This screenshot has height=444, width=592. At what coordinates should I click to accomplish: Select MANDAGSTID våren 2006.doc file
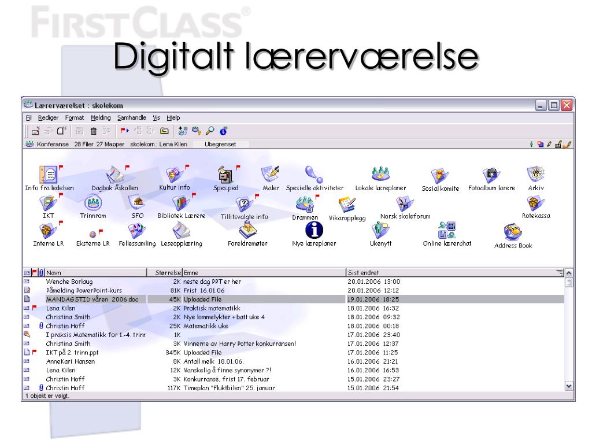294,299
